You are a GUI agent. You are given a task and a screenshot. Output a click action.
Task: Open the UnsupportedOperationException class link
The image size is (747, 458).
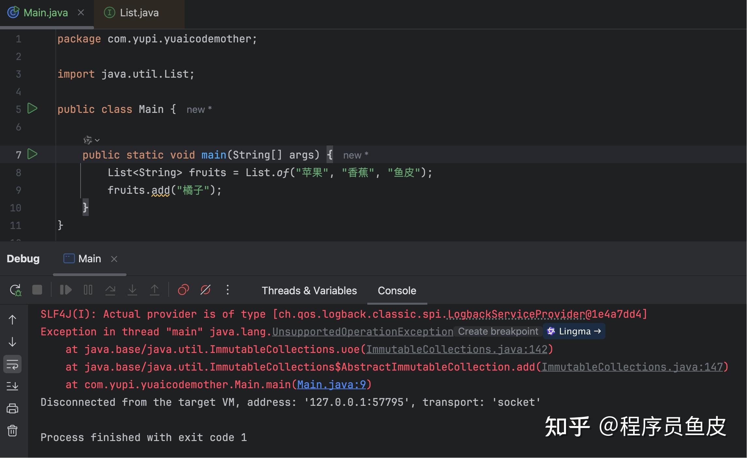coord(363,332)
